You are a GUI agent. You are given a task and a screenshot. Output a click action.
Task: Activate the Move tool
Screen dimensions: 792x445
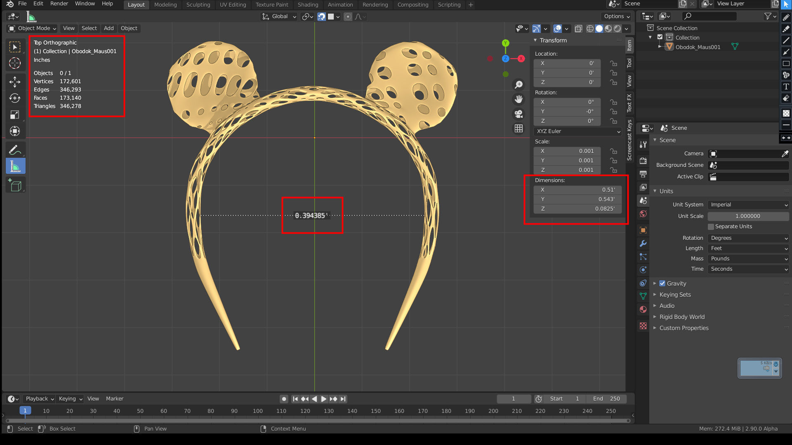15,82
